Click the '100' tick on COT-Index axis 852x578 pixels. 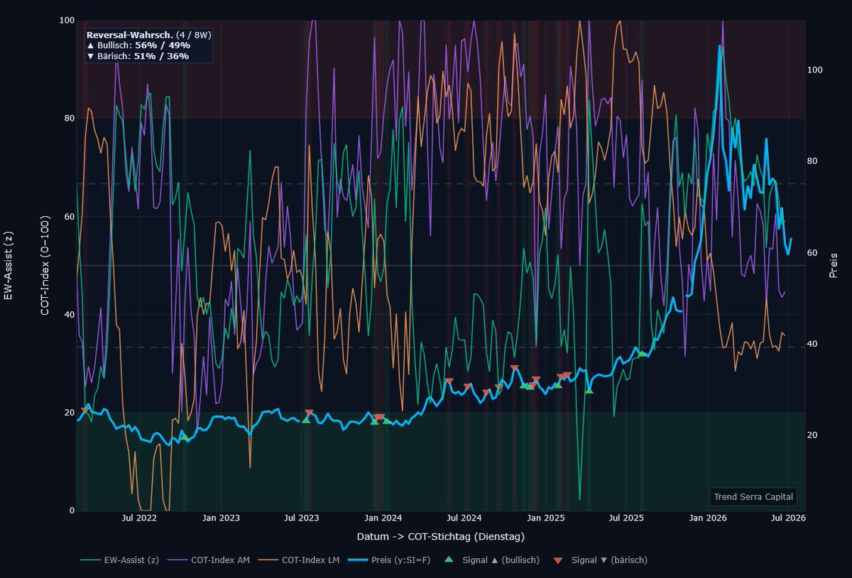[x=67, y=21]
